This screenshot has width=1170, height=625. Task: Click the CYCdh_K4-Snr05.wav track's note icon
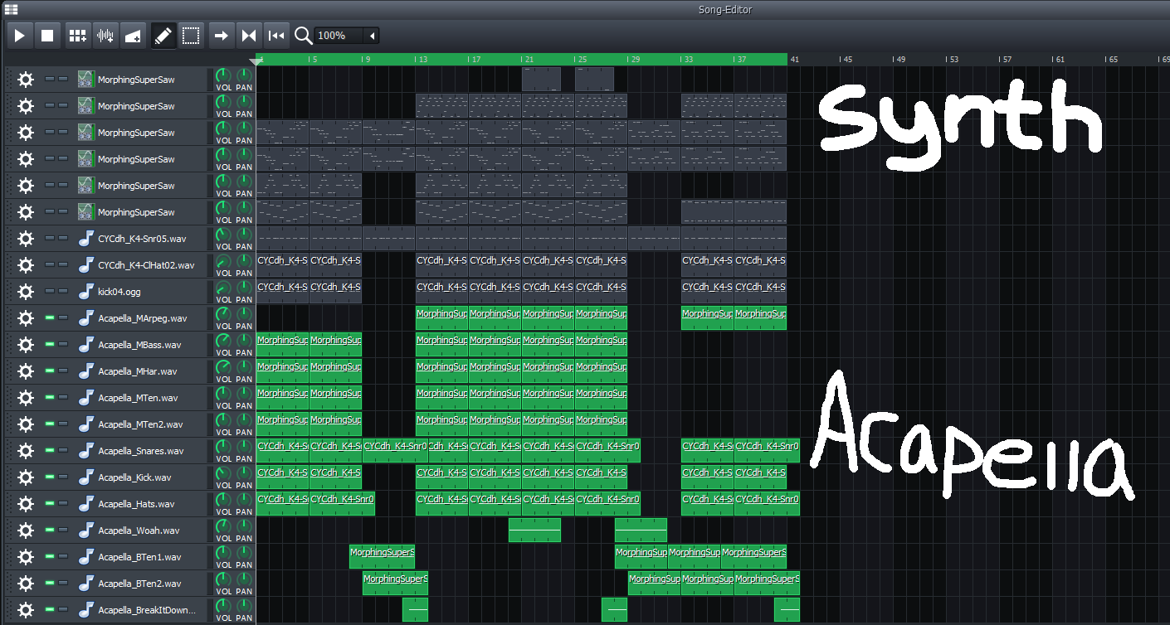[85, 239]
